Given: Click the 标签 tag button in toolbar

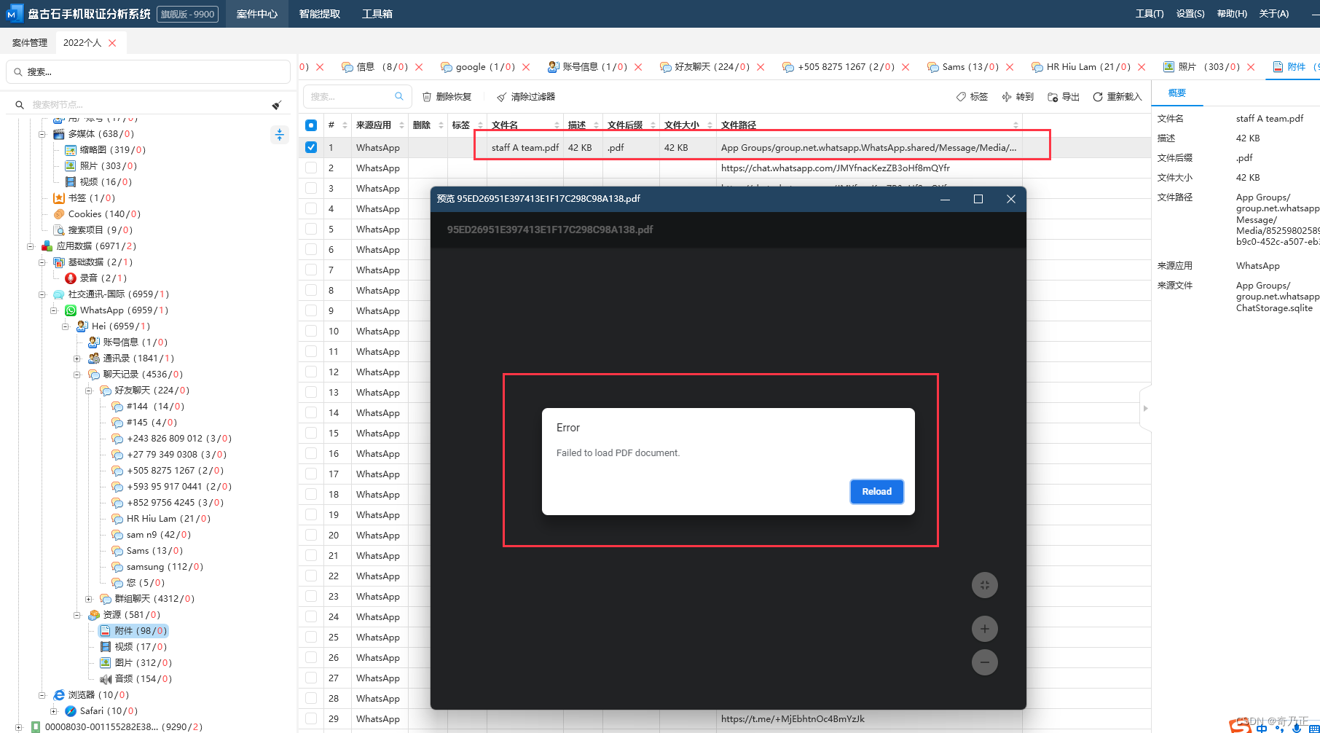Looking at the screenshot, I should coord(972,97).
